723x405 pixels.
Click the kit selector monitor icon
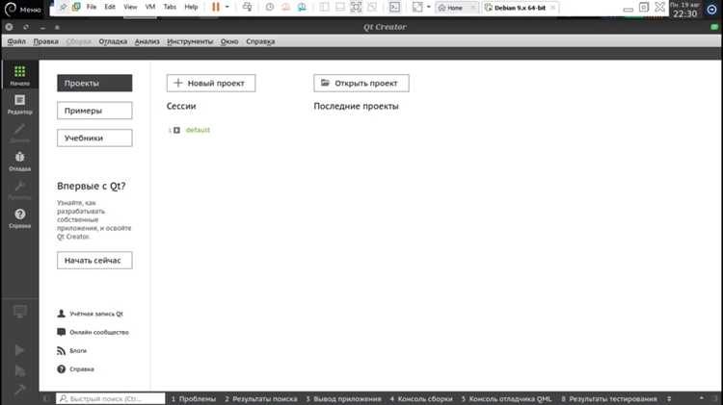19,312
